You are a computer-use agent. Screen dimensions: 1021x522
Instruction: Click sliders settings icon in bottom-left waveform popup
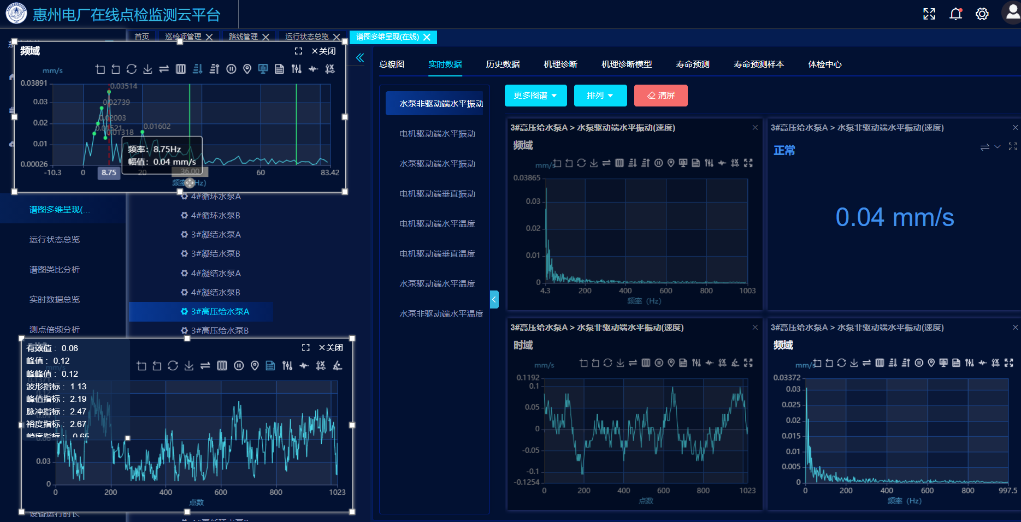(x=287, y=366)
